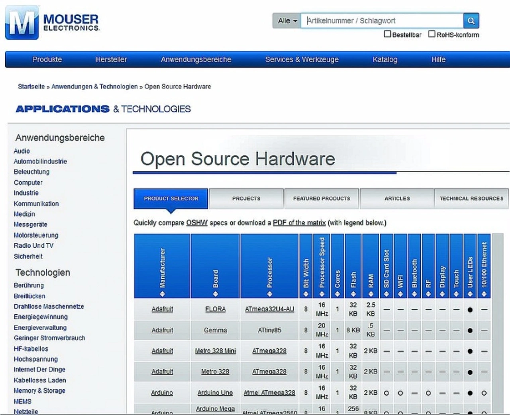
Task: Open the Alle category dropdown
Action: 286,21
